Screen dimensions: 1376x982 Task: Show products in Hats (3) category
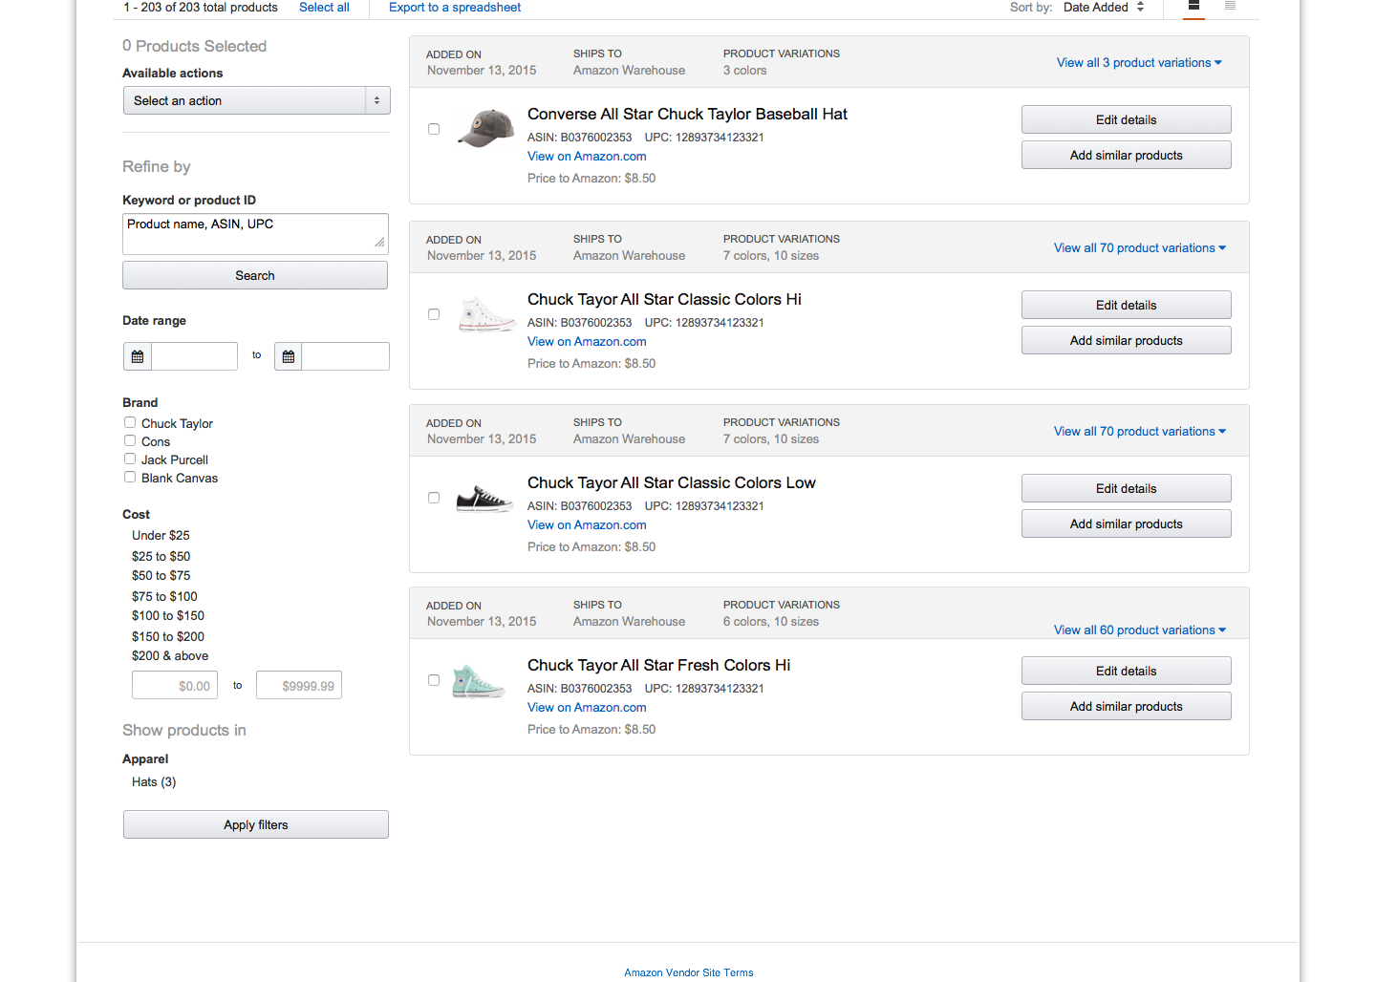point(154,781)
